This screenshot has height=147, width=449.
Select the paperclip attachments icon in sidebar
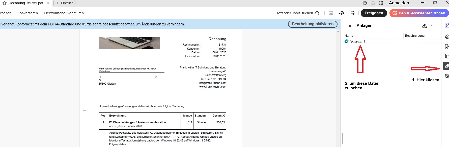pos(446,66)
